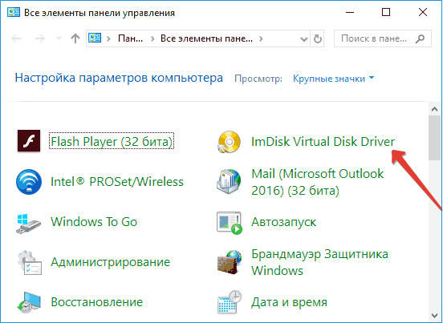Image resolution: width=443 pixels, height=323 pixels.
Task: Open the Дата и время calendar icon
Action: click(230, 302)
